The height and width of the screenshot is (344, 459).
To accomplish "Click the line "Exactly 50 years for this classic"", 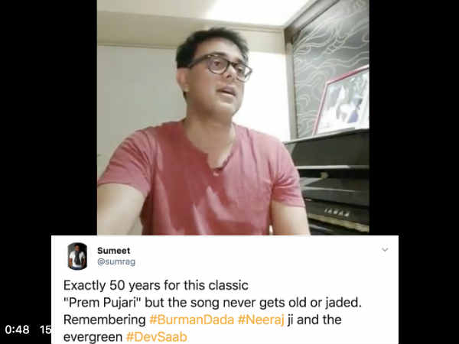I will tap(156, 285).
